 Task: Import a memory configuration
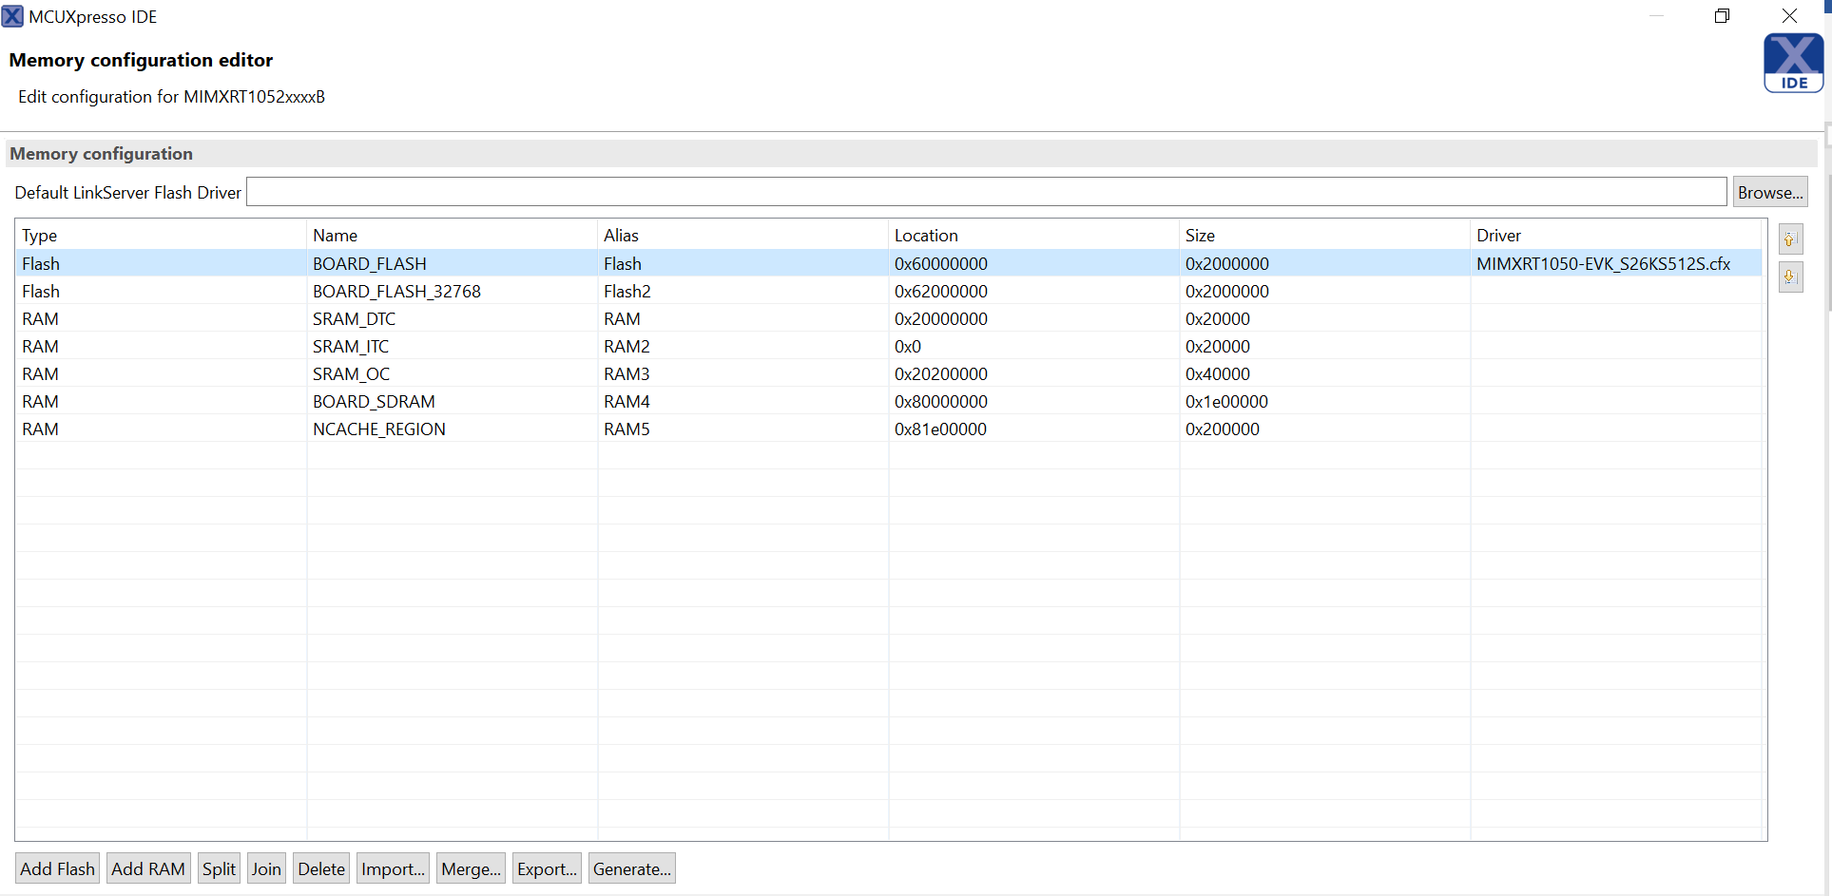(392, 867)
